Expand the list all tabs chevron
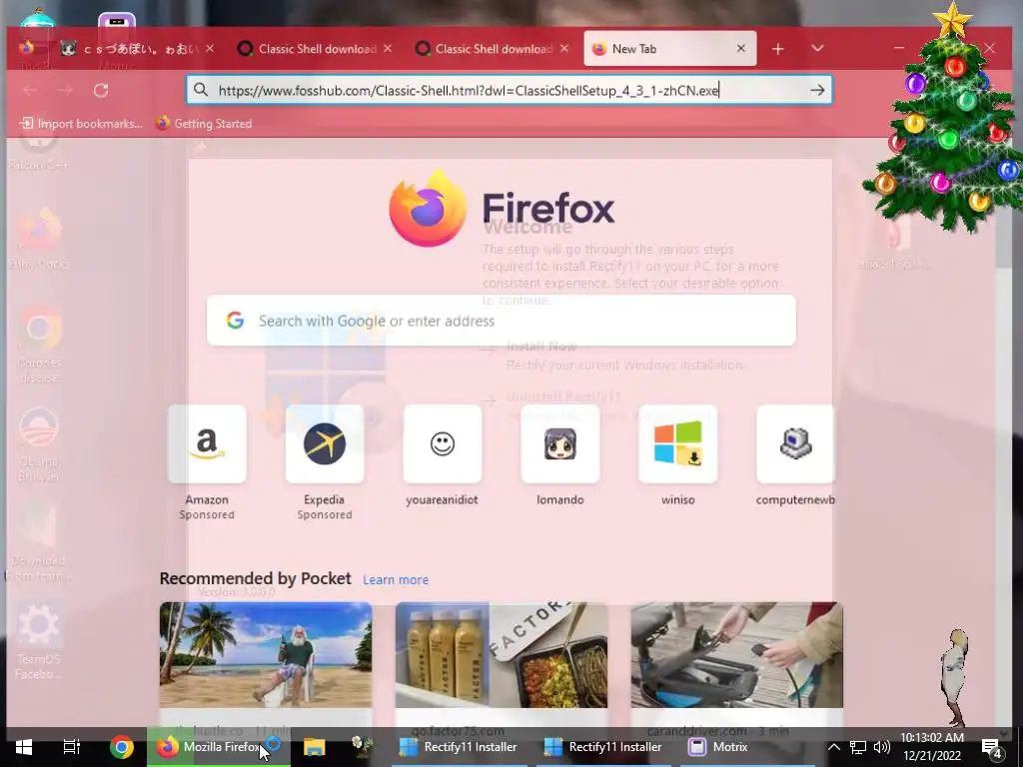The height and width of the screenshot is (767, 1023). tap(817, 49)
